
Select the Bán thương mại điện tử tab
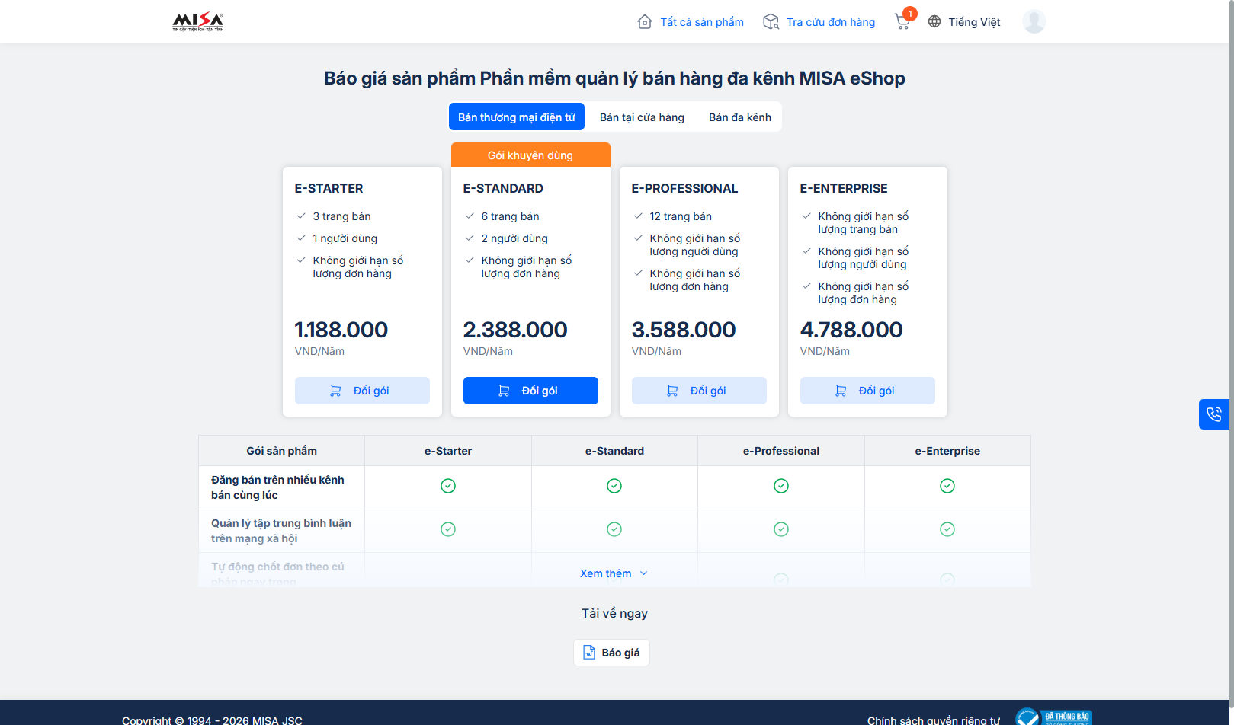[517, 117]
